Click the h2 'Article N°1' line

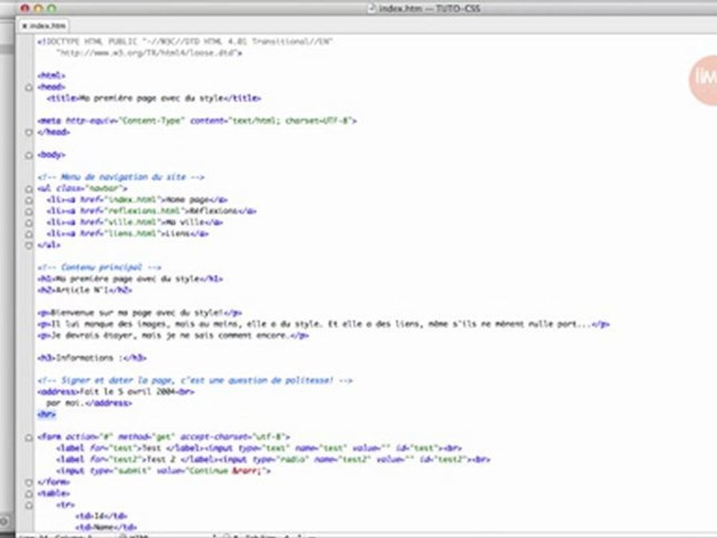coord(84,290)
